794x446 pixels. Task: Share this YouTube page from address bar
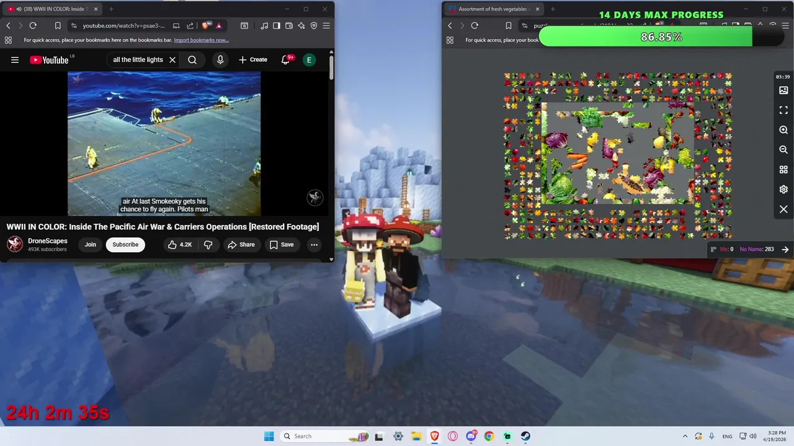pos(190,25)
